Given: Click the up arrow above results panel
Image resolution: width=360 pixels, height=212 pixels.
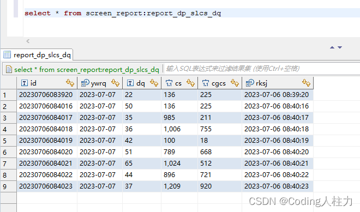Looking at the screenshot, I should [332, 47].
